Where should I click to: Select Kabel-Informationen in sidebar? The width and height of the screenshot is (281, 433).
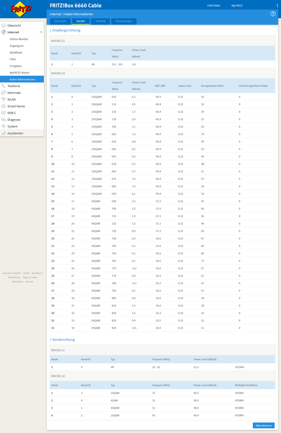tap(22, 79)
